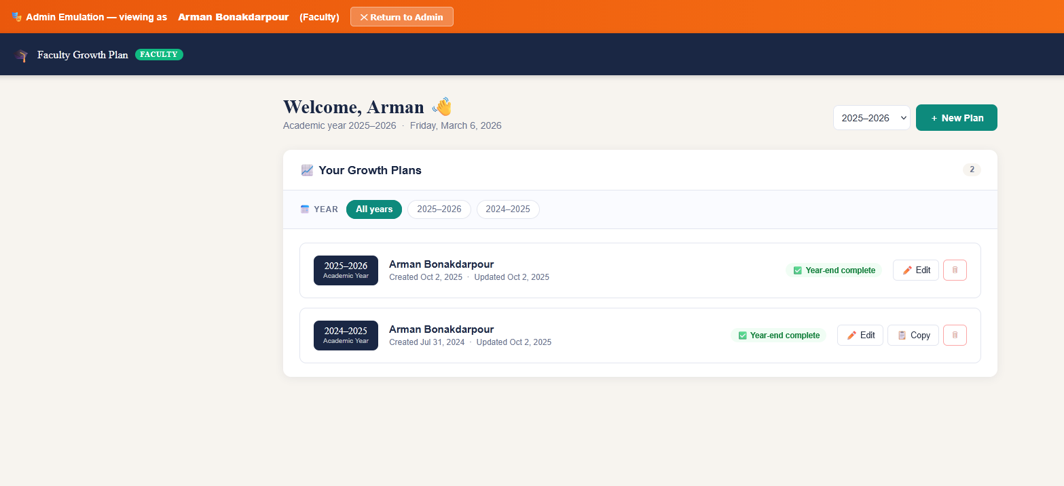1064x486 pixels.
Task: Select the All years filter pill
Action: [x=374, y=209]
